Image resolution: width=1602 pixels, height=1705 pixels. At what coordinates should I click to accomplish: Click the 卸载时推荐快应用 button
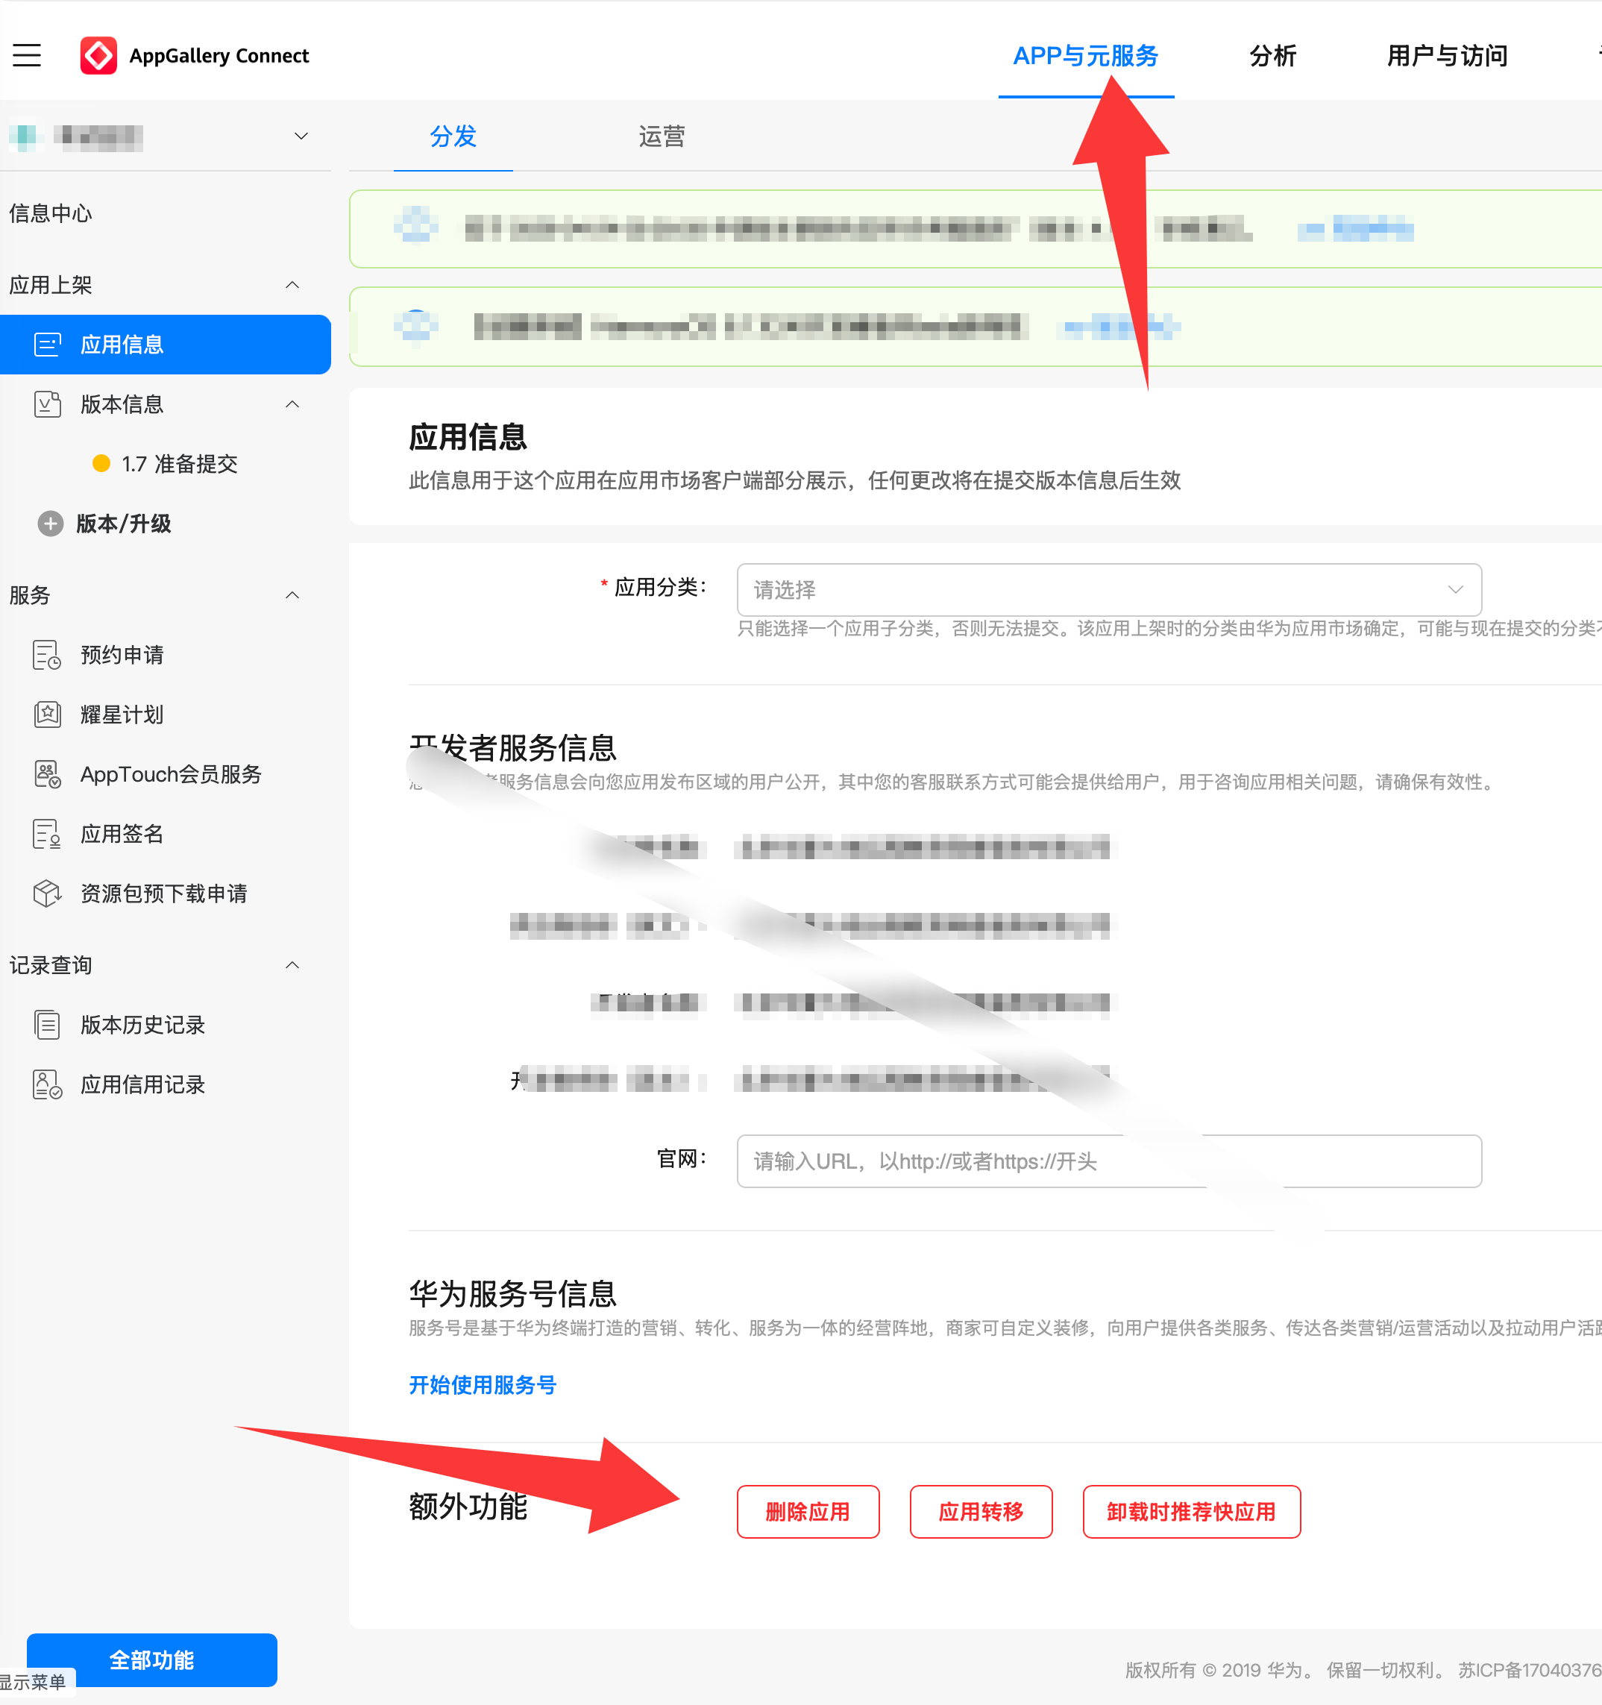tap(1191, 1511)
